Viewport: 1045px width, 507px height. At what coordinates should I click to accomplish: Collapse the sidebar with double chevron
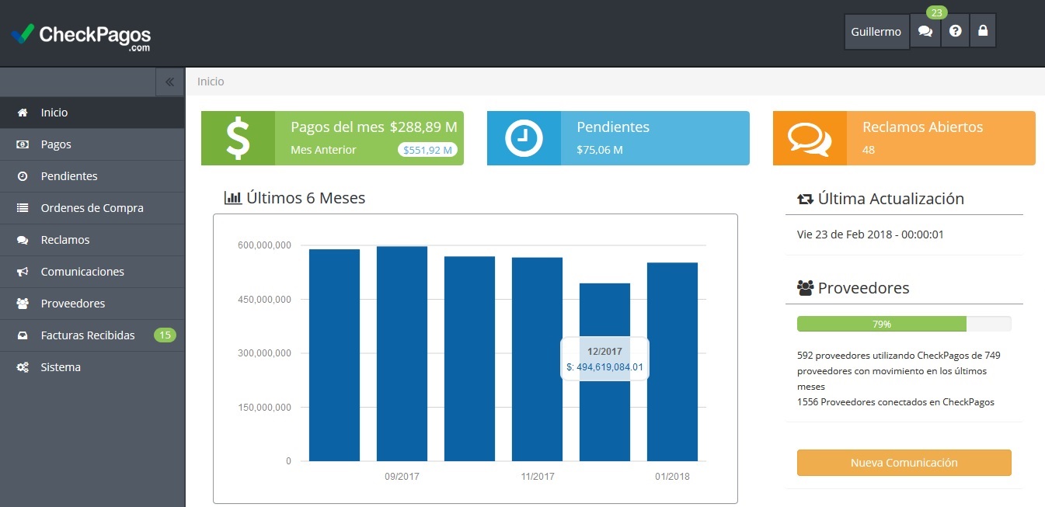click(x=169, y=82)
